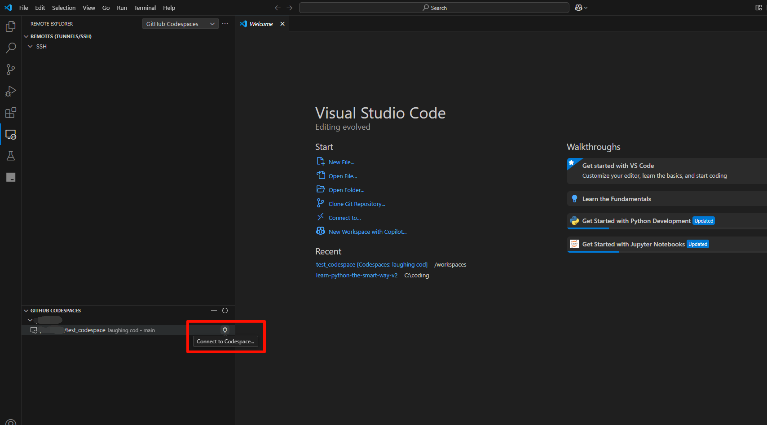Image resolution: width=767 pixels, height=425 pixels.
Task: Click the Open Folder... link
Action: click(346, 190)
